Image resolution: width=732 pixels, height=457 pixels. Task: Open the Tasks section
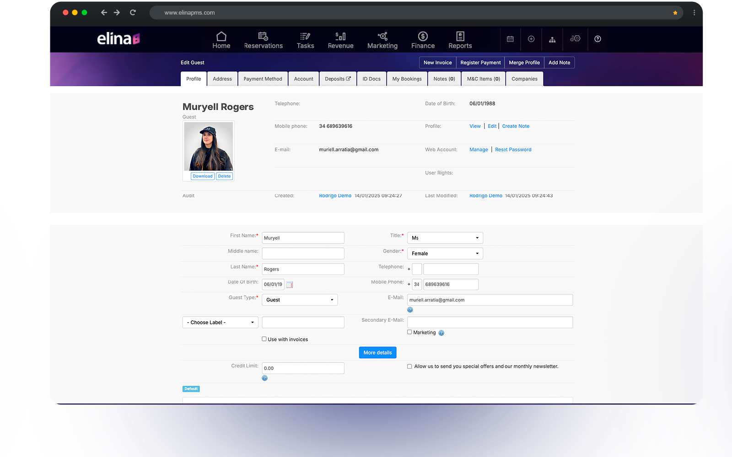305,40
